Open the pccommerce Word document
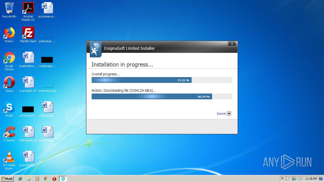 (x=47, y=10)
